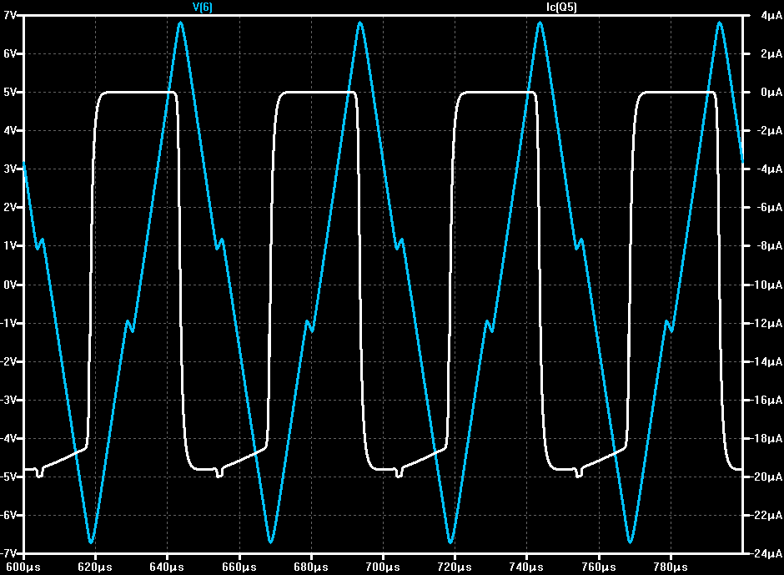Screen dimensions: 784x575
Task: Click the -16µA right axis label
Action: pos(767,400)
